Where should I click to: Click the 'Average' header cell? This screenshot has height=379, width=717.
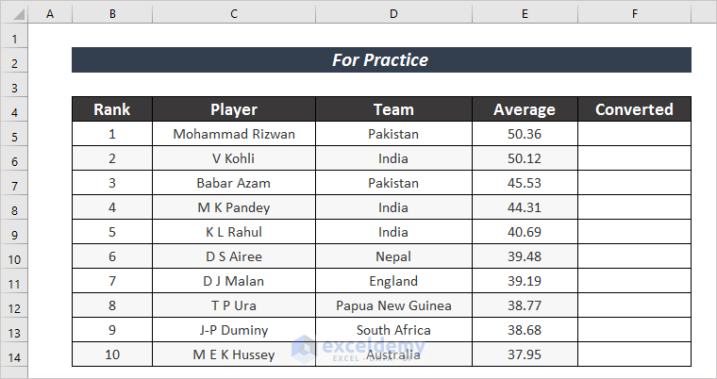click(525, 109)
